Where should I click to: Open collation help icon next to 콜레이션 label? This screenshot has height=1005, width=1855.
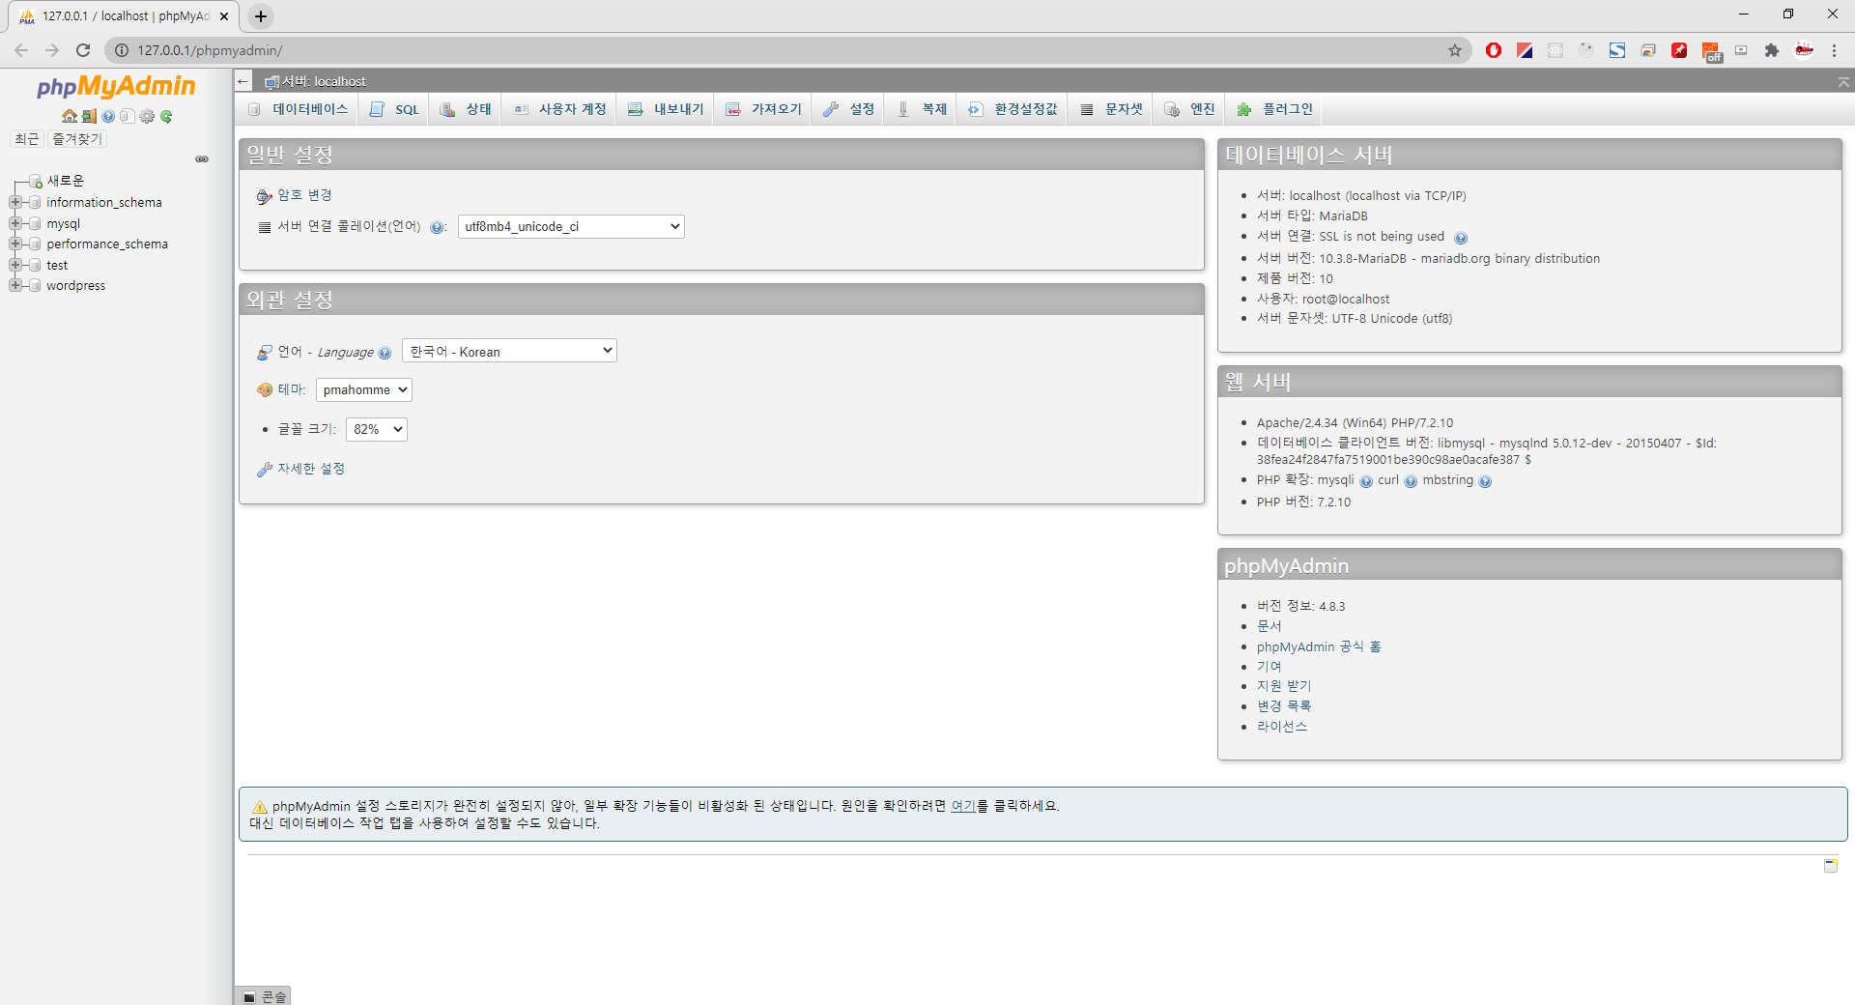click(437, 227)
